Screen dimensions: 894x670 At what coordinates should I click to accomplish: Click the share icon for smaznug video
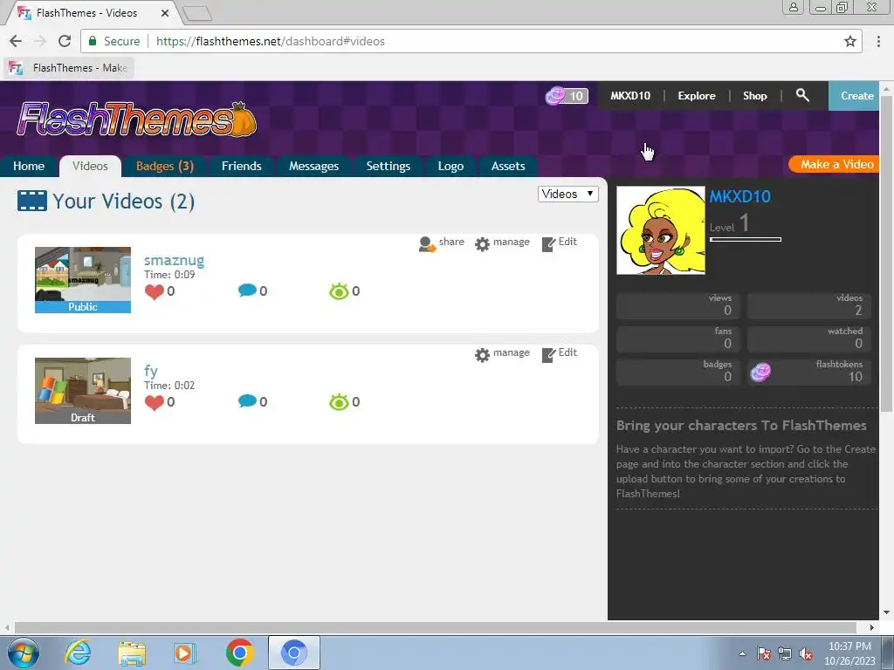(427, 244)
